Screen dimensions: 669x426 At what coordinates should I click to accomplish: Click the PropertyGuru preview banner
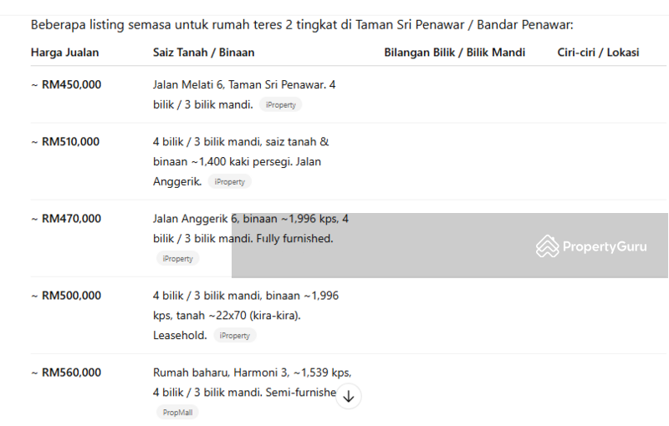tap(450, 246)
